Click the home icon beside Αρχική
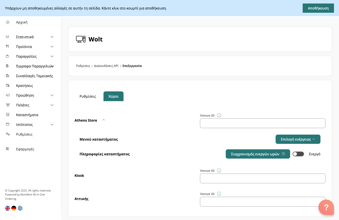This screenshot has width=339, height=220. coord(8,22)
